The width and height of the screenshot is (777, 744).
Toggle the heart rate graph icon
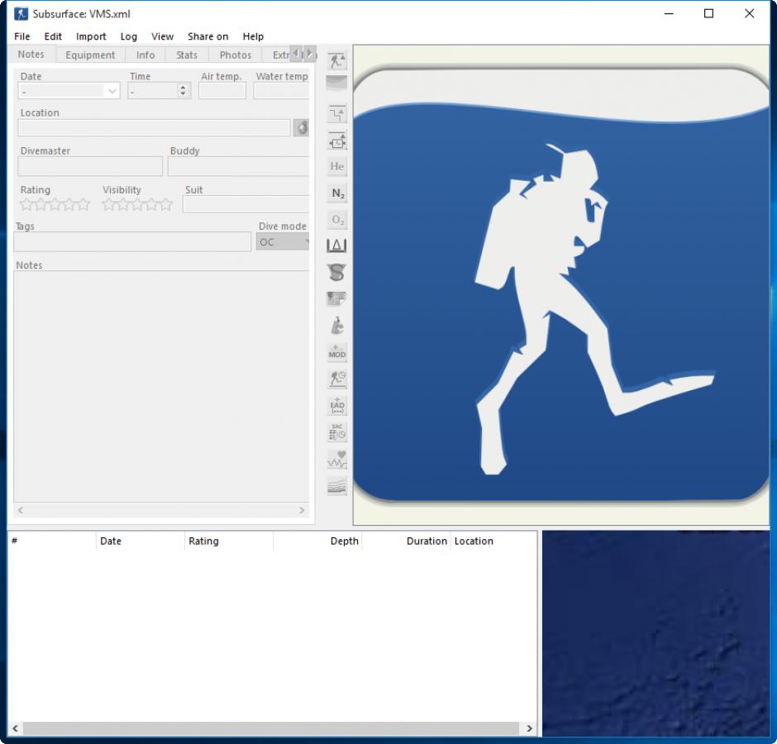tap(337, 460)
